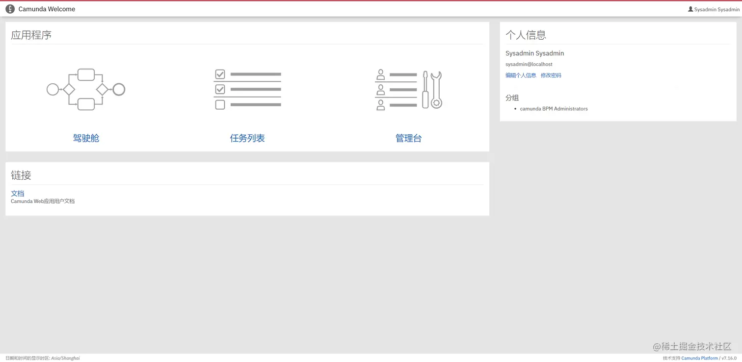Click 修改密码 to change password
Viewport: 742px width, 362px height.
551,75
